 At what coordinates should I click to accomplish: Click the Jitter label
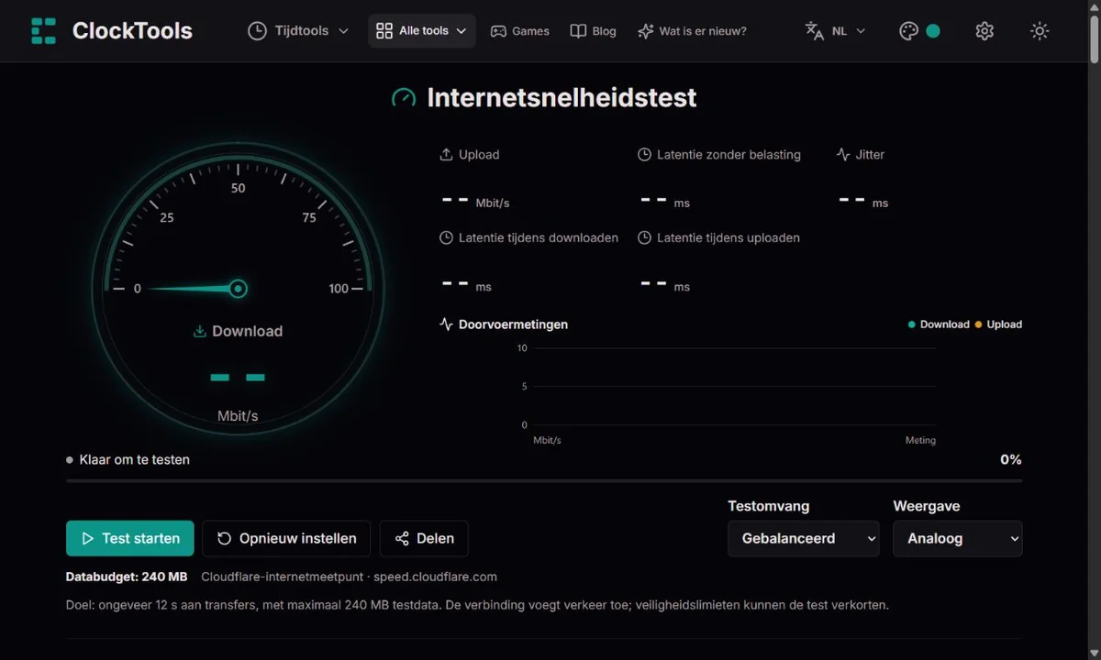(x=870, y=155)
